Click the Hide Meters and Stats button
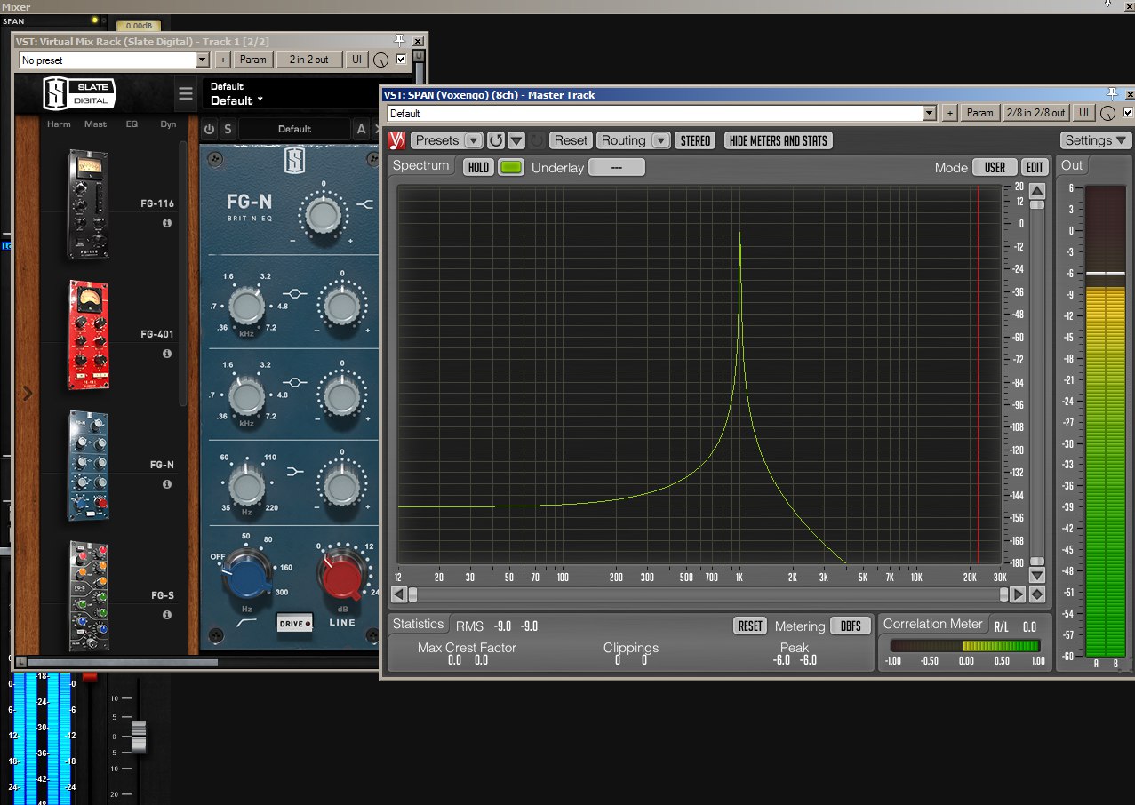Image resolution: width=1135 pixels, height=805 pixels. pos(778,140)
